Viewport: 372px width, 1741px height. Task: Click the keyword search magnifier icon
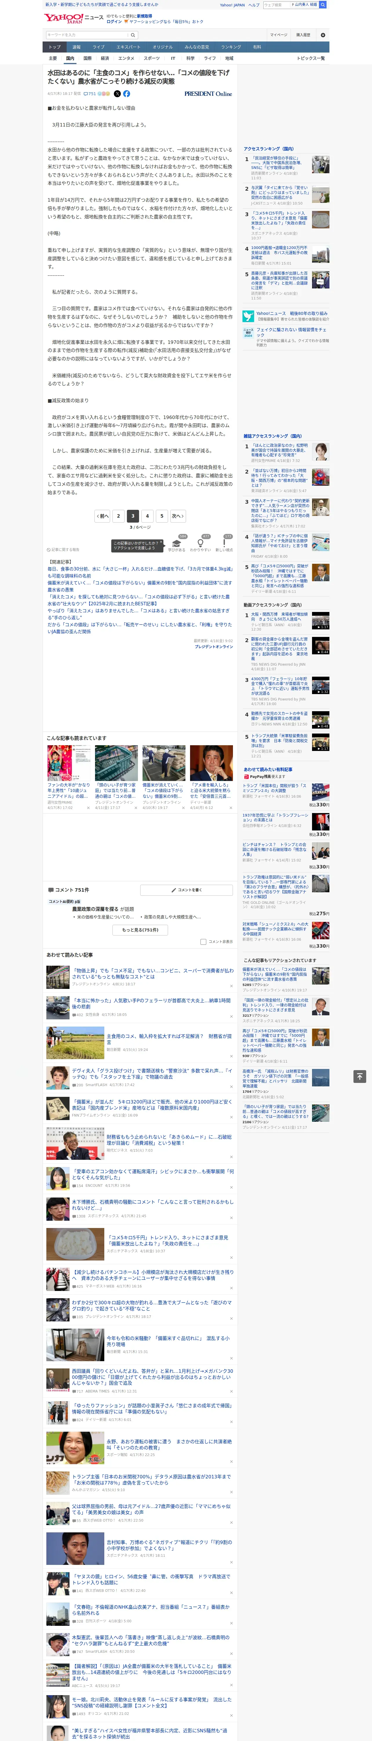tap(133, 35)
